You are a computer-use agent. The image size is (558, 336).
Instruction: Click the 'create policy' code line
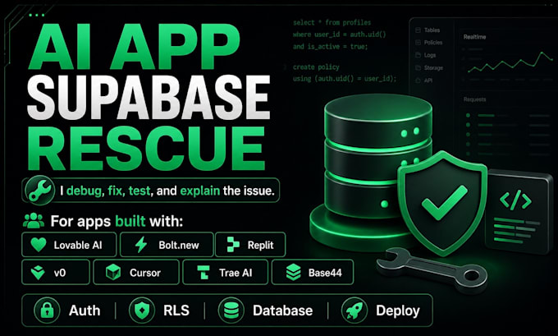point(316,67)
